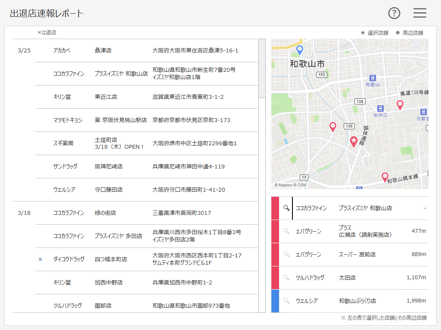Select the キリン堂 東近江店 row
This screenshot has height=330, width=441.
(x=146, y=97)
